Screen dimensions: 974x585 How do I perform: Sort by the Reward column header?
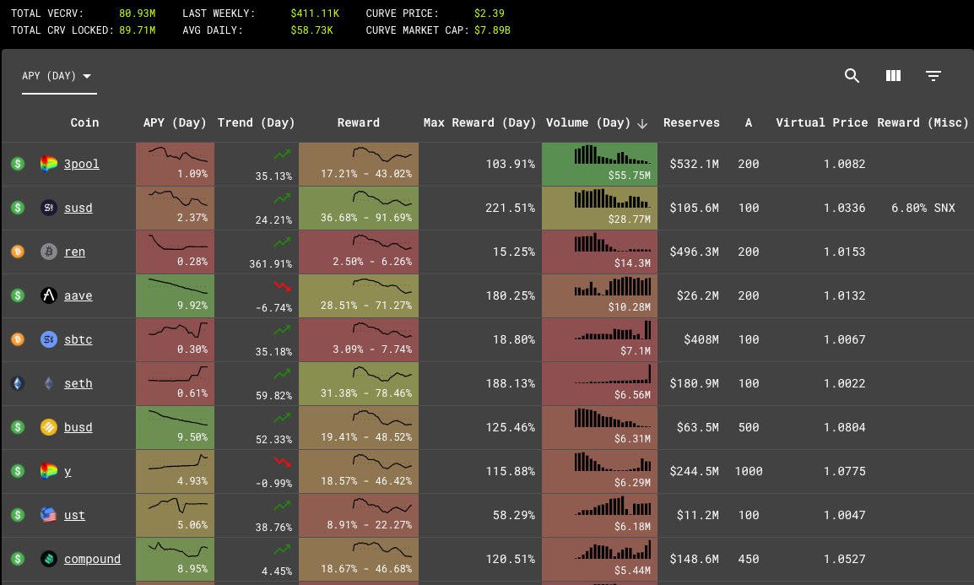[x=359, y=123]
